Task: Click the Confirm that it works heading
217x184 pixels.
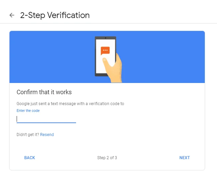Action: (x=44, y=92)
